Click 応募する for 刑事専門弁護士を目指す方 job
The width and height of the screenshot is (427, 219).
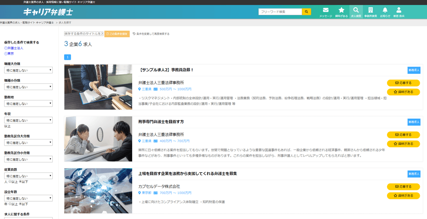[x=403, y=135]
